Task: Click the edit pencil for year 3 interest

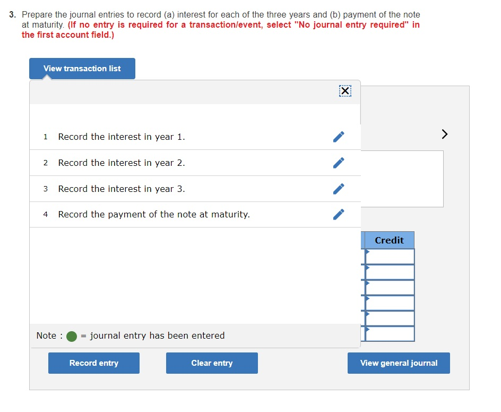Action: point(338,189)
